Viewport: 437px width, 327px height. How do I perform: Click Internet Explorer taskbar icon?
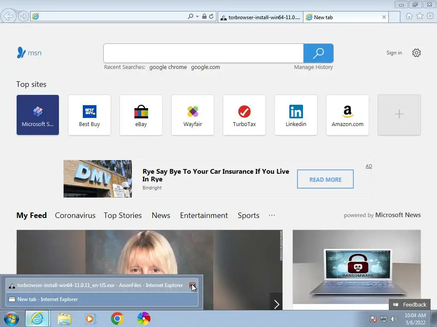[x=38, y=318]
